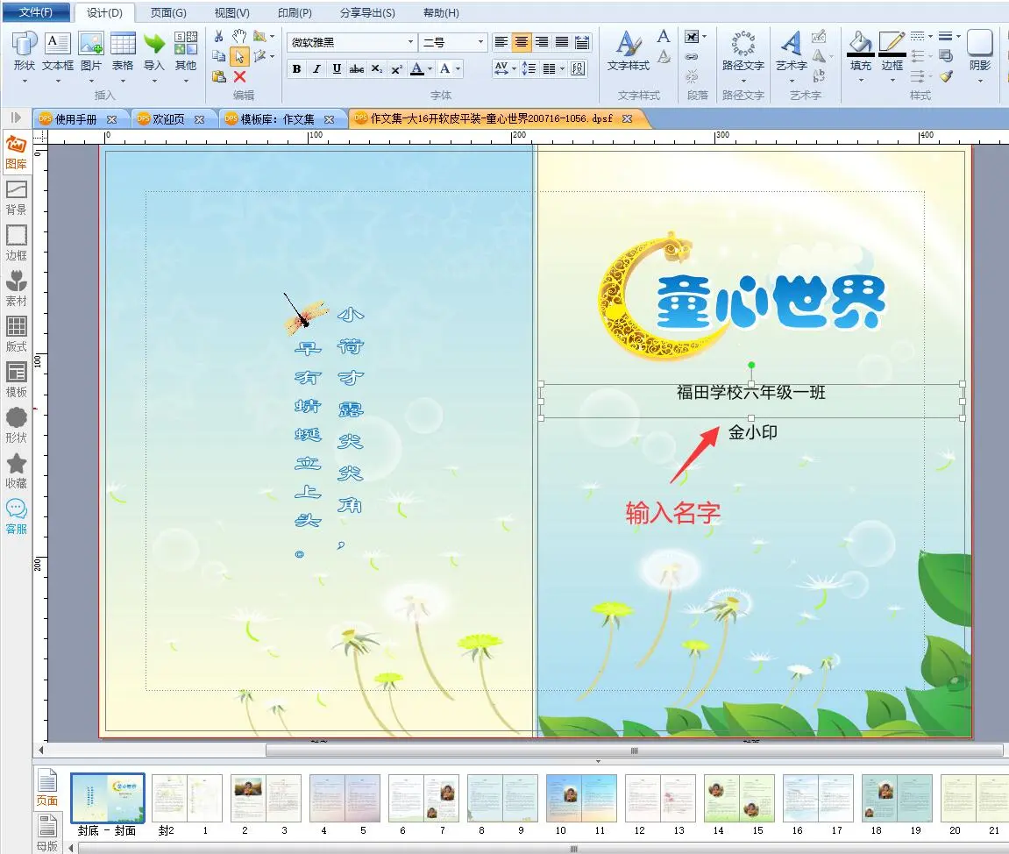The width and height of the screenshot is (1009, 854).
Task: Open the font size dropdown 二号
Action: (x=480, y=42)
